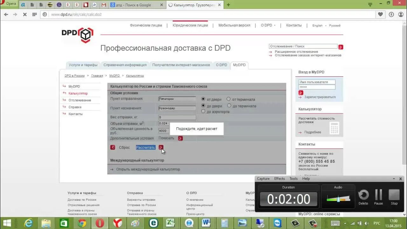Click the Delete recording button
The height and width of the screenshot is (229, 407).
[363, 197]
